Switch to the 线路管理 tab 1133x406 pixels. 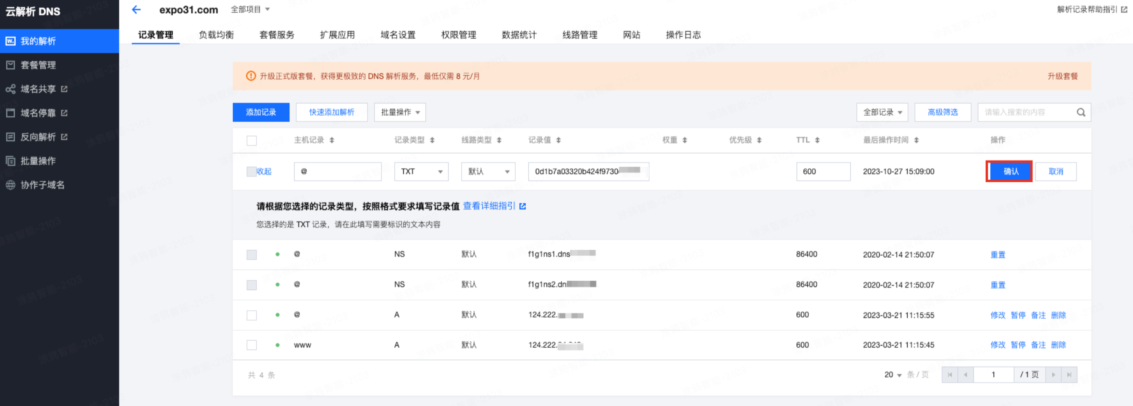[580, 35]
